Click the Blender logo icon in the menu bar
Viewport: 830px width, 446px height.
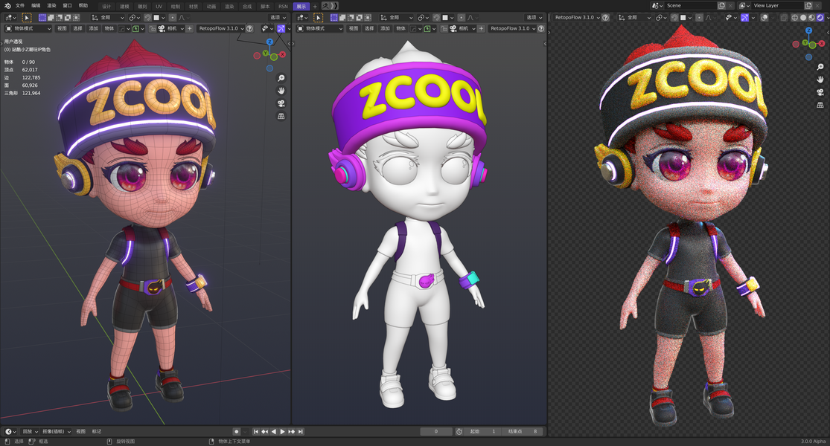tap(7, 6)
